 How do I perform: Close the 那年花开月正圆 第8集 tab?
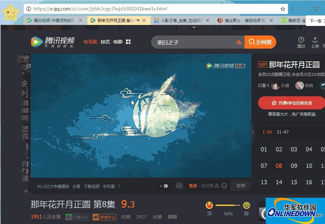pos(144,20)
